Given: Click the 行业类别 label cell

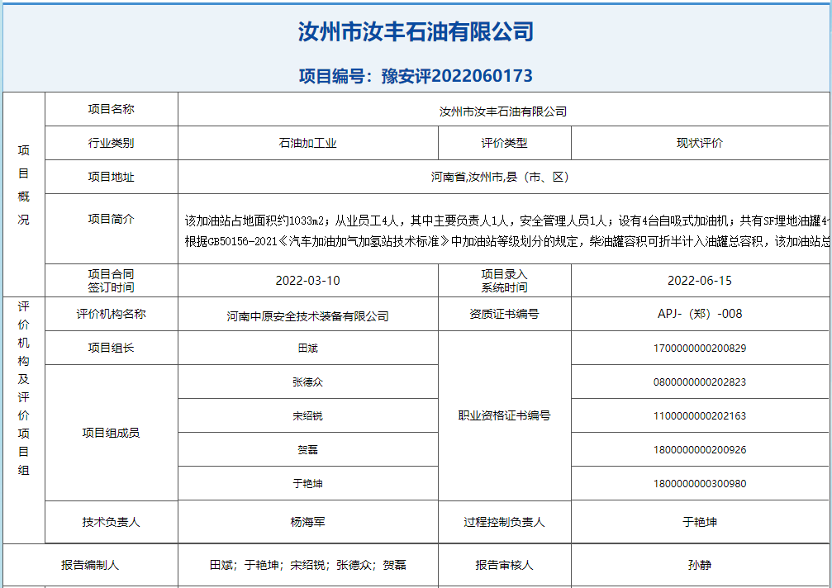Looking at the screenshot, I should (112, 143).
